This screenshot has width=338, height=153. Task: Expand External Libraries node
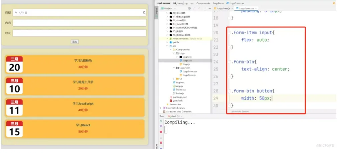pos(161,108)
